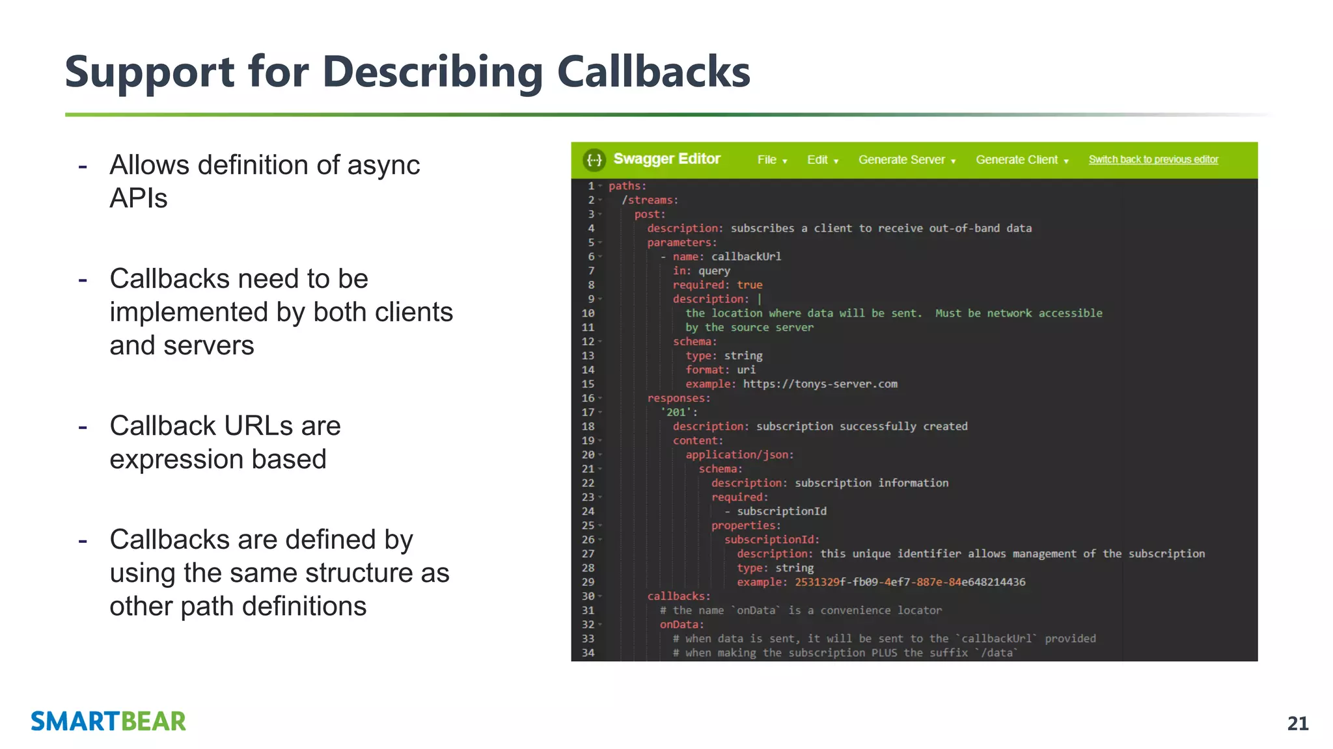This screenshot has height=749, width=1333.
Task: Click the bullet 'Callback URLs are expression based'
Action: [225, 443]
